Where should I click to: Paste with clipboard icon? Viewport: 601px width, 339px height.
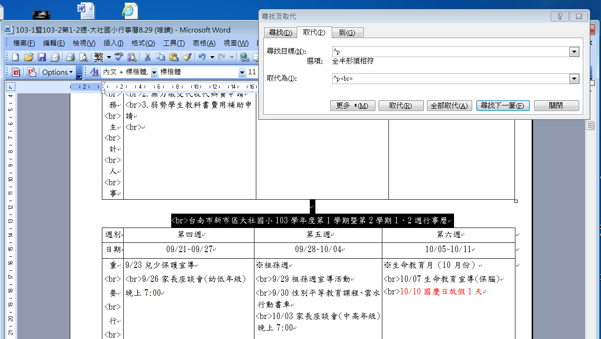tap(174, 58)
